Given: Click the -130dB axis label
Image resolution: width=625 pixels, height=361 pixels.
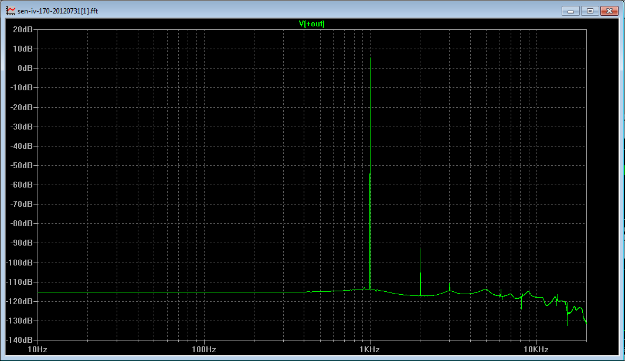Looking at the screenshot, I should point(19,321).
